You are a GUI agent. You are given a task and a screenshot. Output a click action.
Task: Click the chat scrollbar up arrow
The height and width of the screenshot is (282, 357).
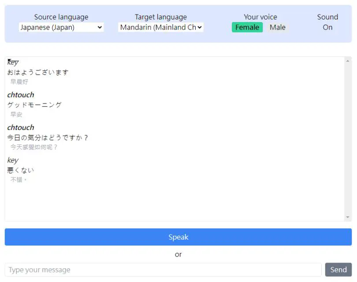pos(348,61)
